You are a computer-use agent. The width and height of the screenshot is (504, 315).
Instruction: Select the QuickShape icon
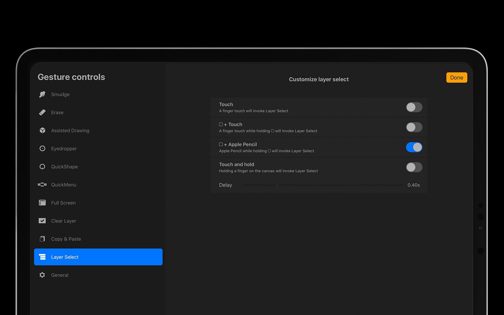[42, 167]
